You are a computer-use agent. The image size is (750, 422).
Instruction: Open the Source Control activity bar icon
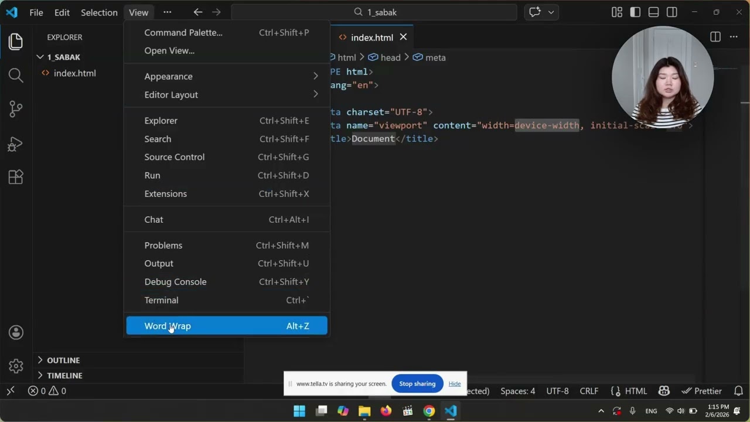tap(16, 109)
